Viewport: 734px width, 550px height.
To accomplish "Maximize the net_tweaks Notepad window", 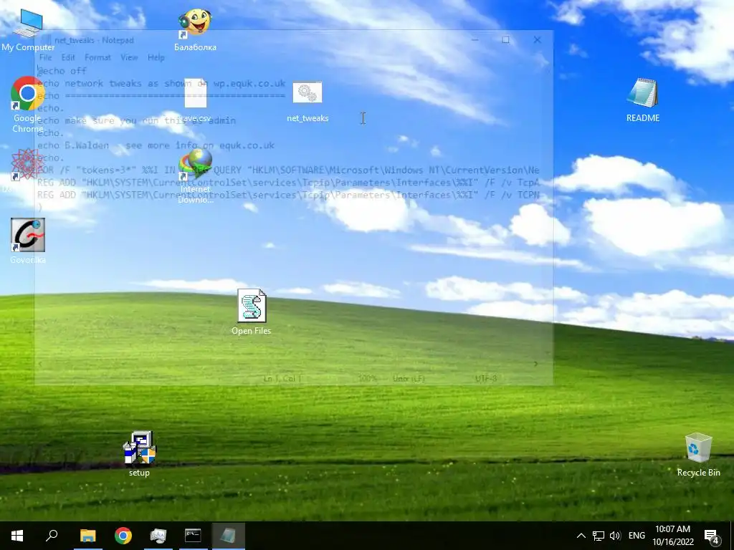I will point(505,40).
